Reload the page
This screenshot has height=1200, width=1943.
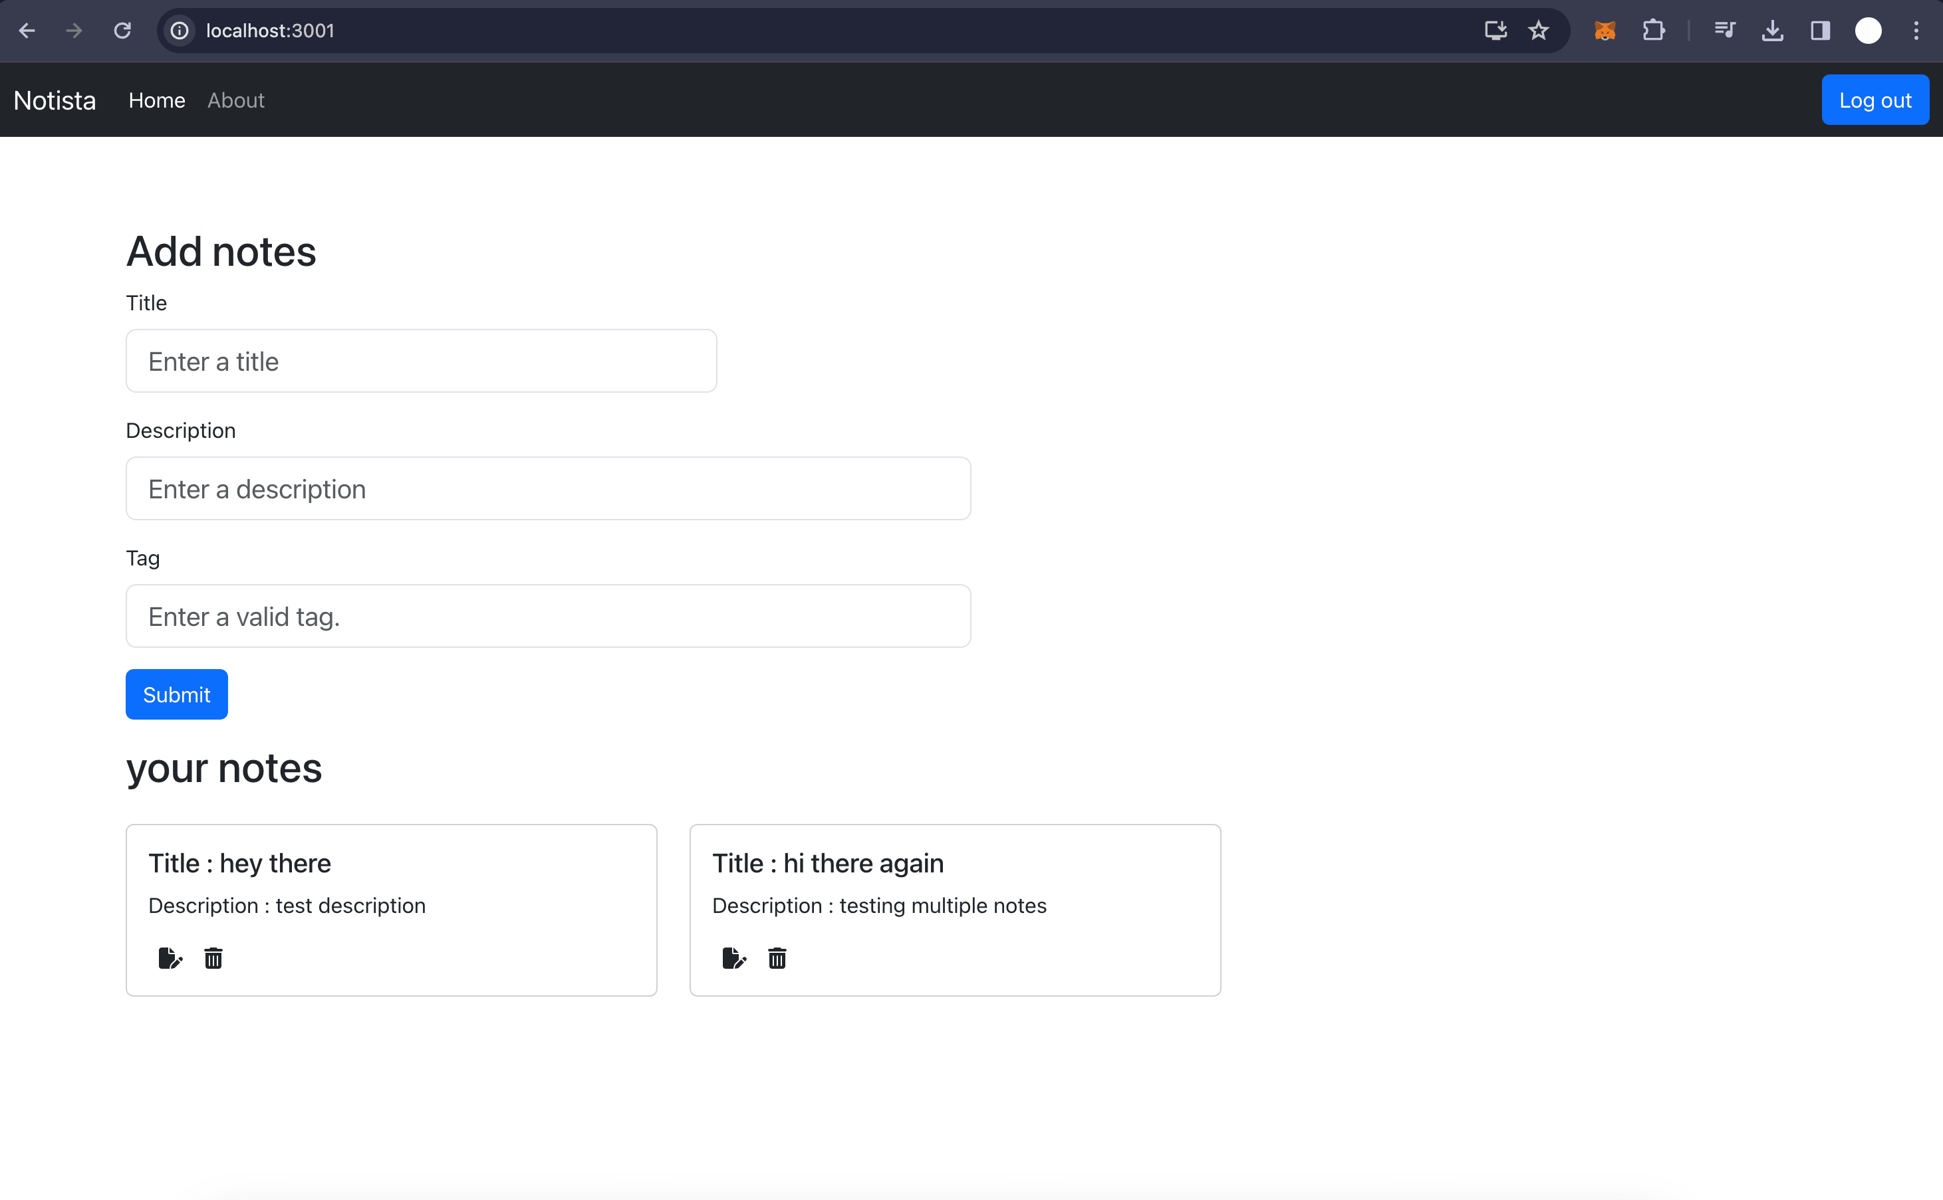(x=122, y=31)
